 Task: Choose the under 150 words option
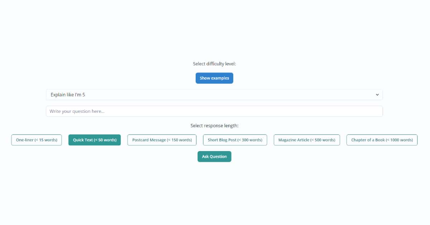pos(162,140)
